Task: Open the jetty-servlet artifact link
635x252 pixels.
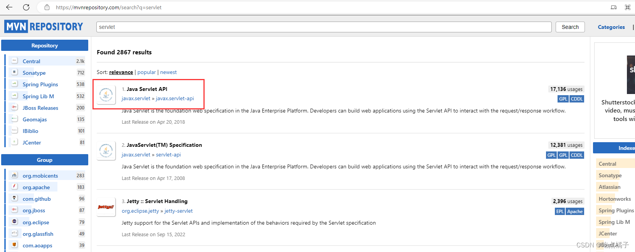Action: (x=178, y=211)
